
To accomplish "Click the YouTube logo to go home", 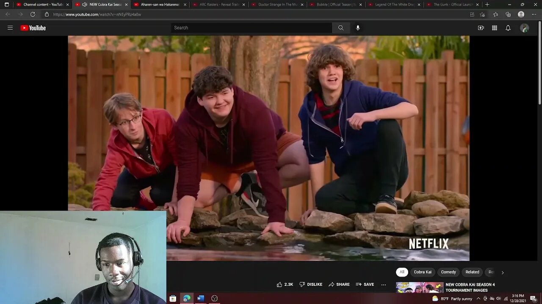I will (33, 28).
